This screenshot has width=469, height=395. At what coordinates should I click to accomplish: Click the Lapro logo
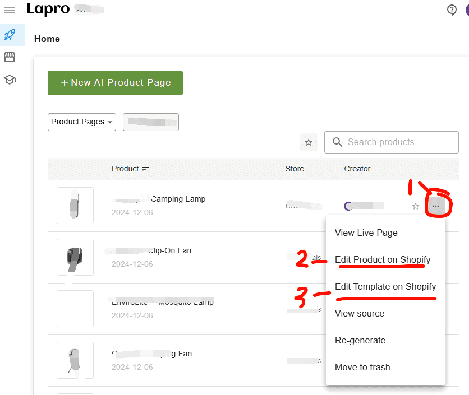[48, 10]
